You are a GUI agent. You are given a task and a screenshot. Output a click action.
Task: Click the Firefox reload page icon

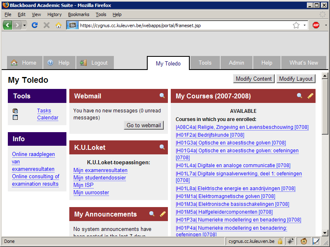(35, 25)
